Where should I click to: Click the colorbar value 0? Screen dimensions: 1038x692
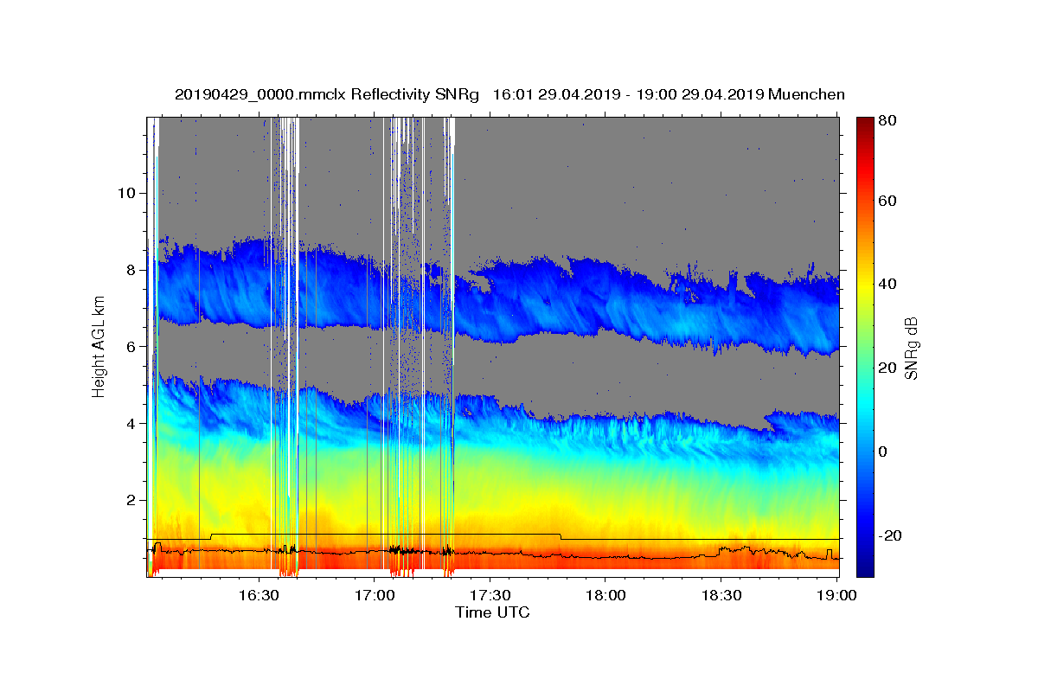[884, 452]
